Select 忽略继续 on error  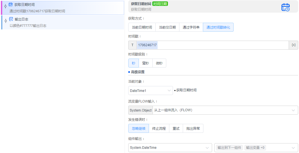point(139,129)
